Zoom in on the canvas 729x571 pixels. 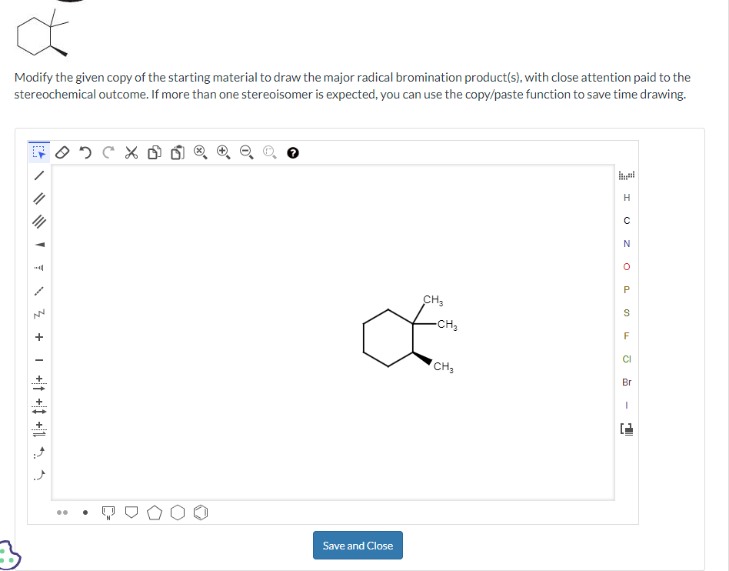tap(224, 152)
